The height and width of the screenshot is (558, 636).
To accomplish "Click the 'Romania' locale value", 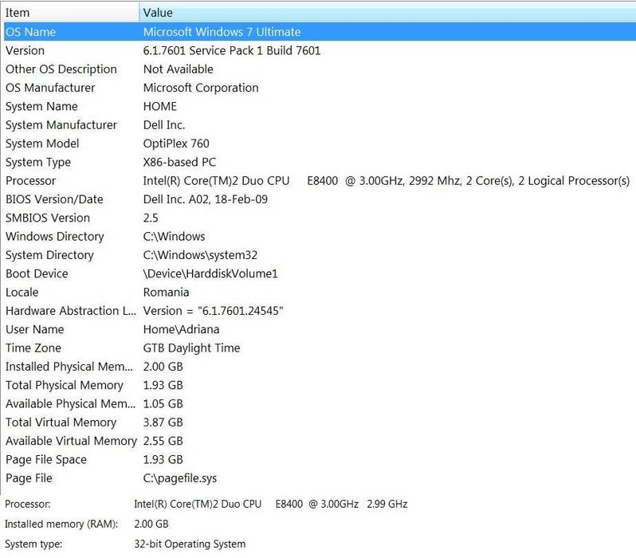I will [166, 293].
